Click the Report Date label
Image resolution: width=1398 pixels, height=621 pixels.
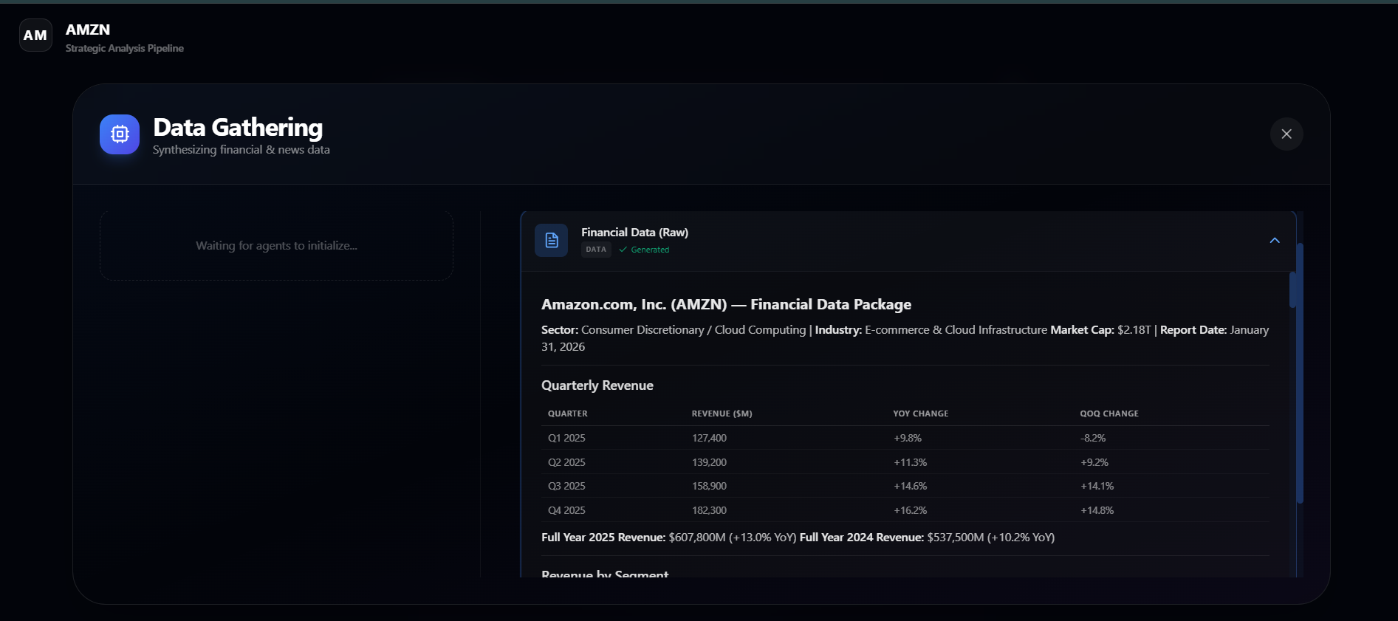(1193, 330)
